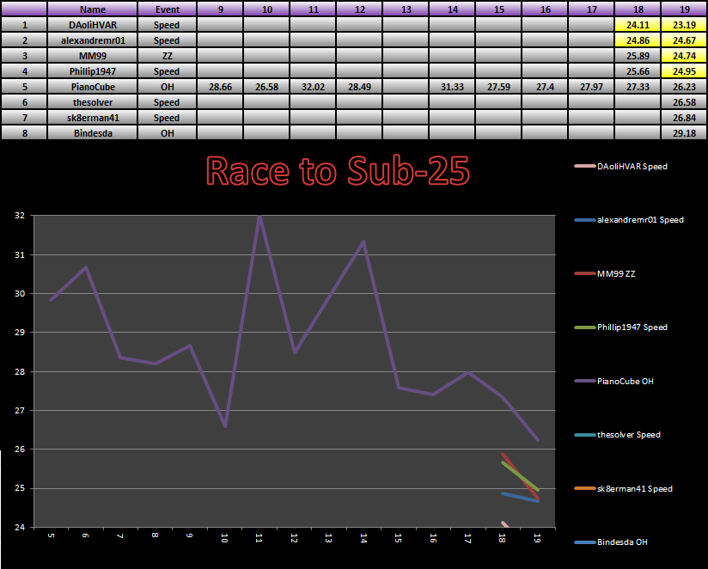The width and height of the screenshot is (708, 569).
Task: Click the 32 y-axis label
Action: click(20, 216)
